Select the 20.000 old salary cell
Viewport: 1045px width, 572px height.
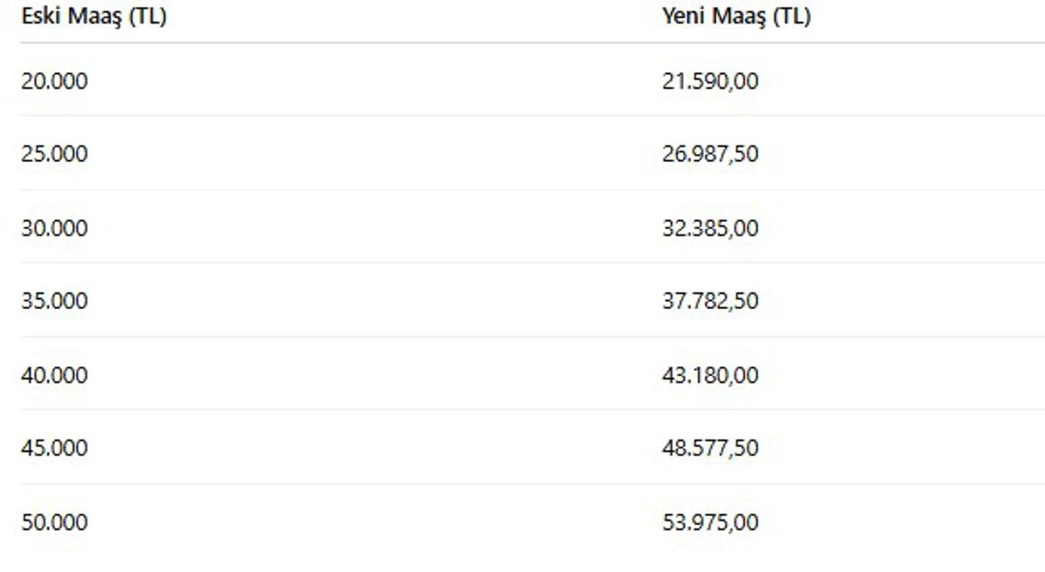pos(54,81)
